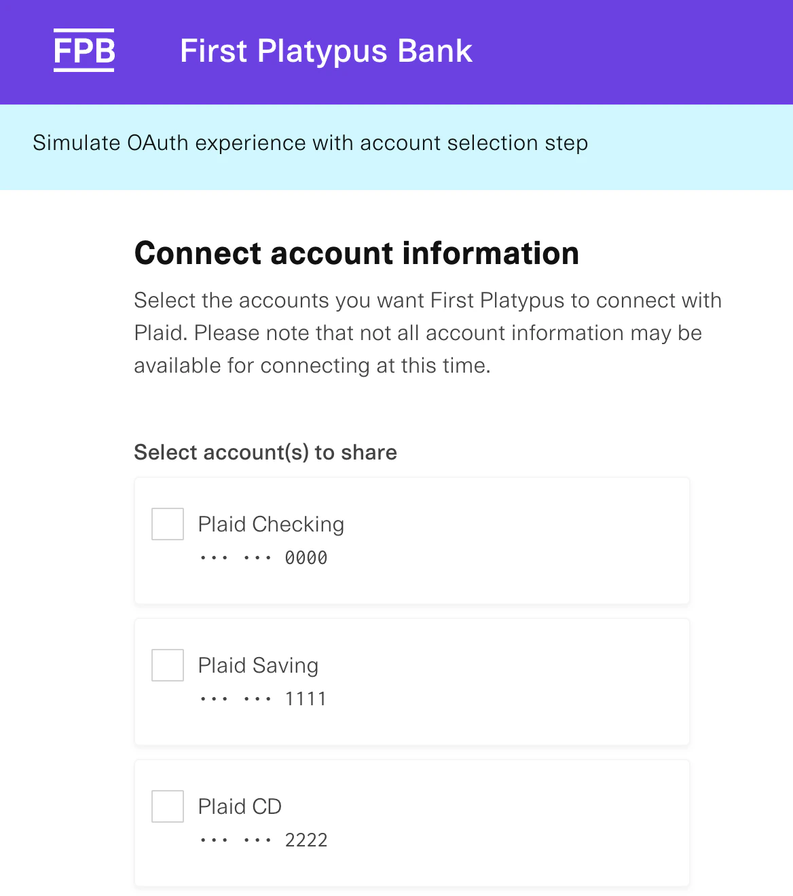The height and width of the screenshot is (896, 793).
Task: Click account number ending 2222
Action: (306, 840)
